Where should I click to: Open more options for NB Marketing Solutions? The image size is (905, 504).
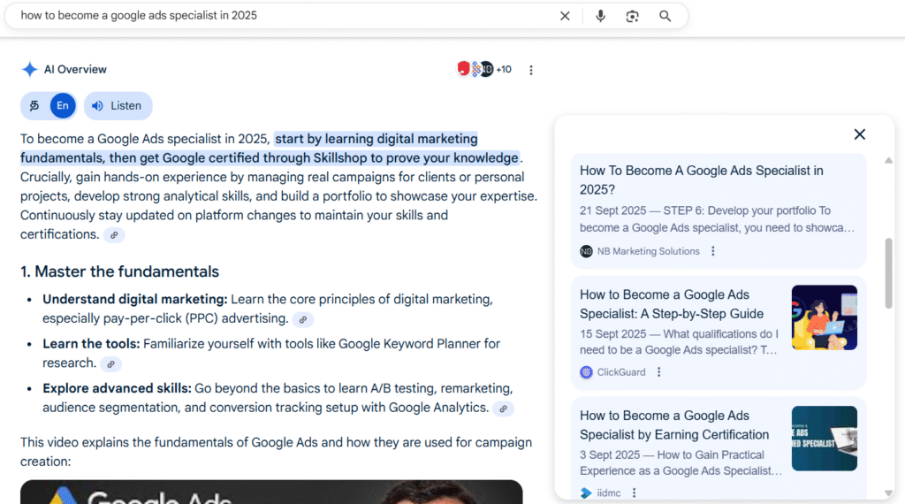pos(713,251)
